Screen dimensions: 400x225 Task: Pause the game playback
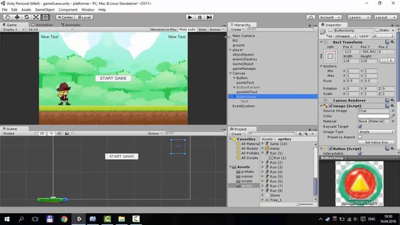tap(199, 17)
